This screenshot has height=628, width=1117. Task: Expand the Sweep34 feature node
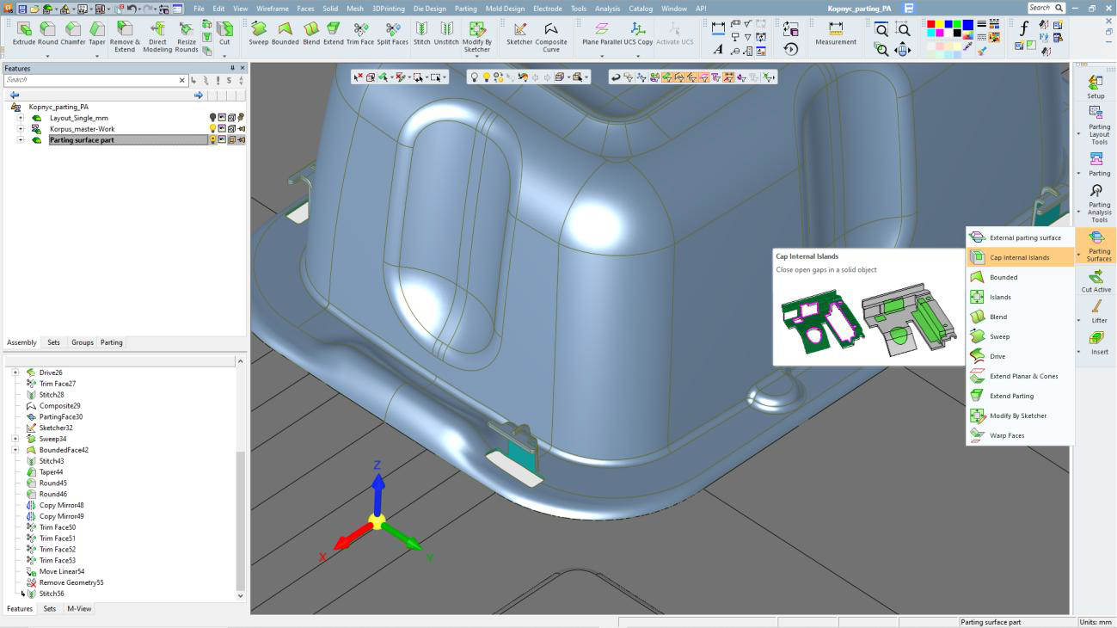point(15,439)
